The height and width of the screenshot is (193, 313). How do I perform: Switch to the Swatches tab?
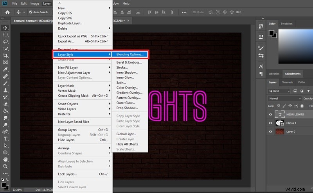[x=286, y=23]
